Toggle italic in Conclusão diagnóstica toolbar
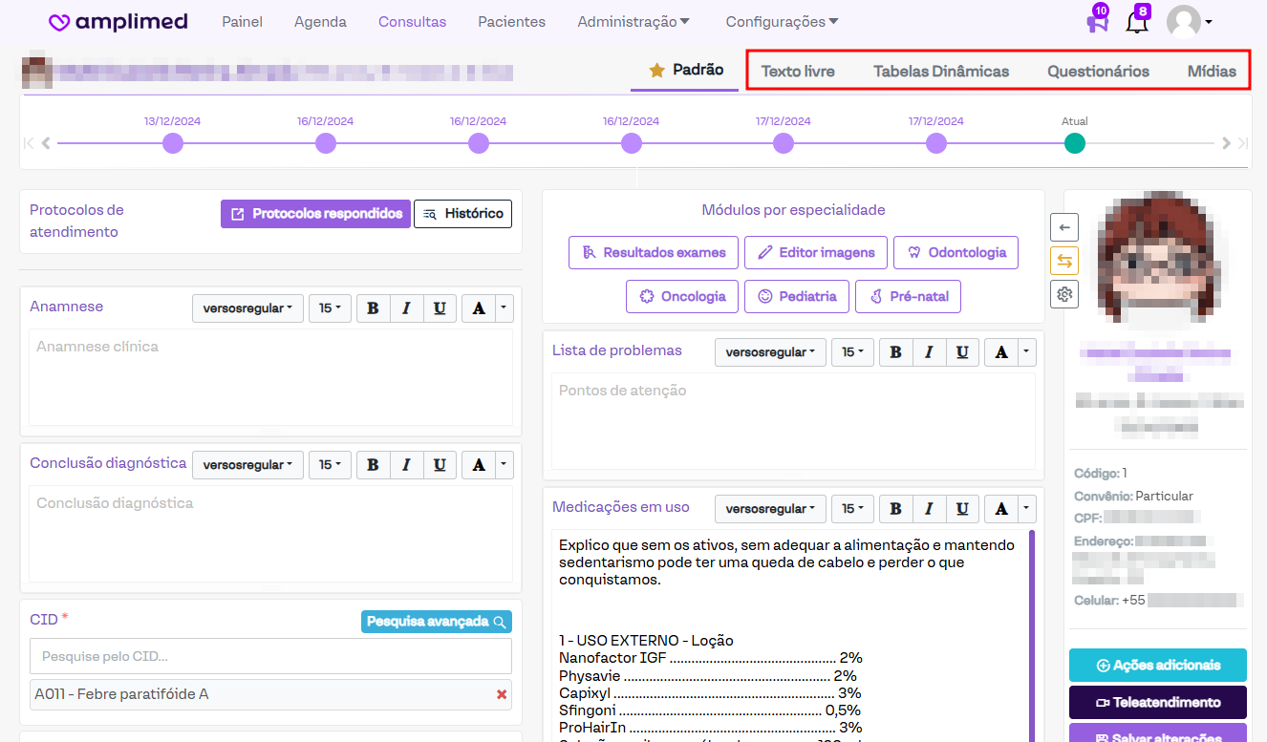The height and width of the screenshot is (742, 1267). (406, 465)
